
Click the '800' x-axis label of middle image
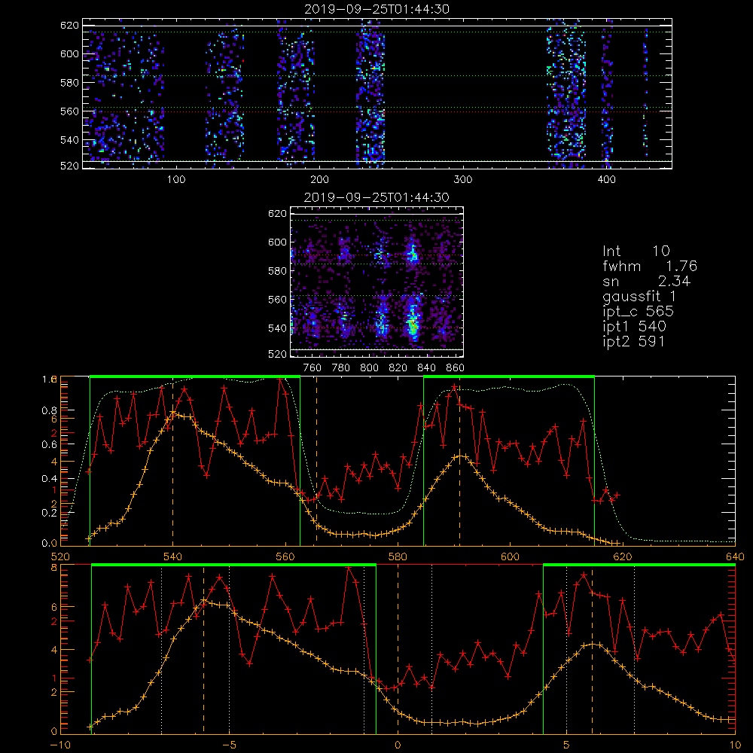pyautogui.click(x=369, y=368)
